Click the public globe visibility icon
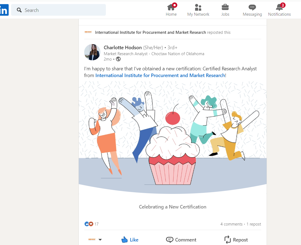The height and width of the screenshot is (245, 301). click(x=118, y=59)
